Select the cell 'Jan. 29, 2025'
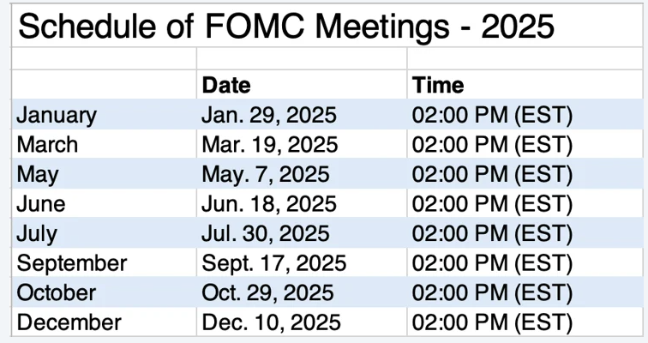The image size is (648, 343). tap(302, 114)
